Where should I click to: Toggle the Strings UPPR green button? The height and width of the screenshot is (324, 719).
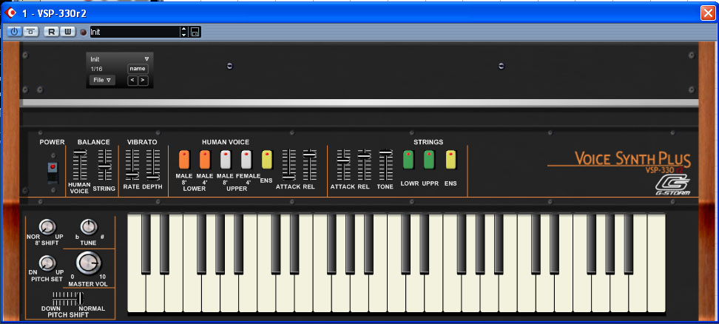[429, 160]
